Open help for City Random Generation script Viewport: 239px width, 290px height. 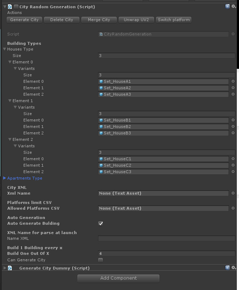(228, 6)
